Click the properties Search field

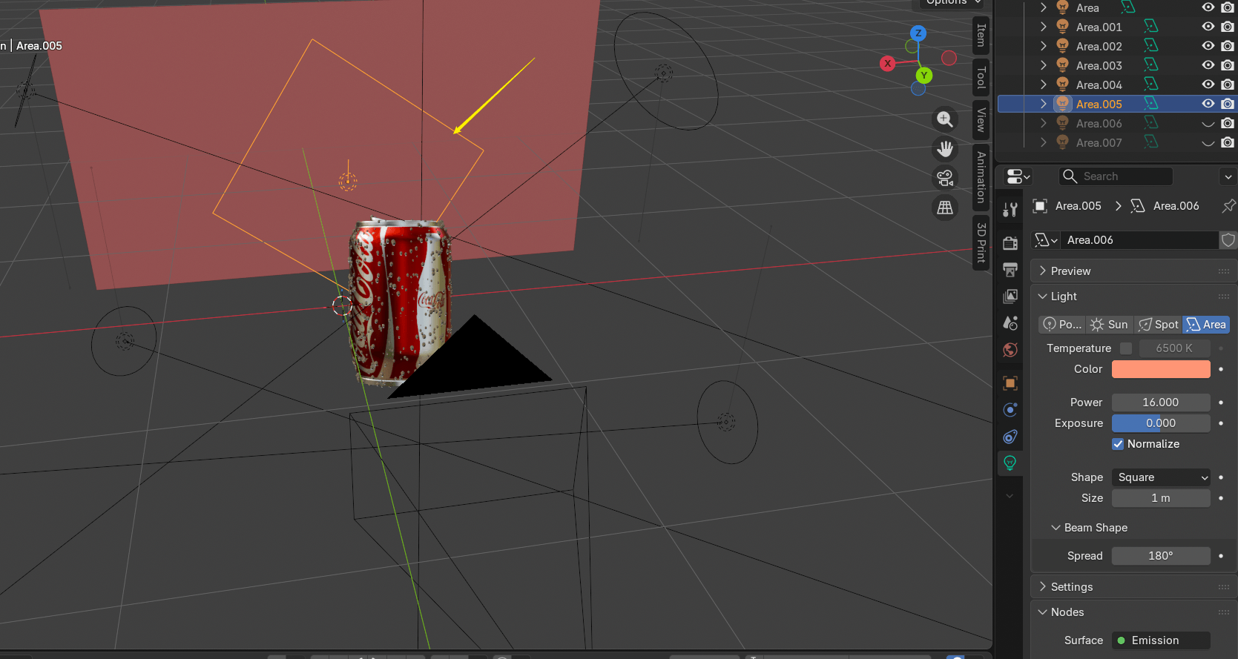click(x=1116, y=176)
